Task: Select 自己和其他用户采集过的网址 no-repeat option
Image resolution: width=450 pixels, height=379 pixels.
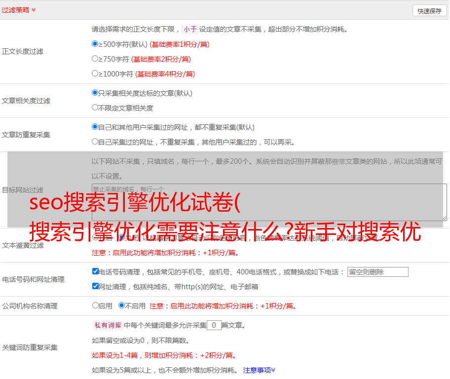Action: click(x=95, y=127)
